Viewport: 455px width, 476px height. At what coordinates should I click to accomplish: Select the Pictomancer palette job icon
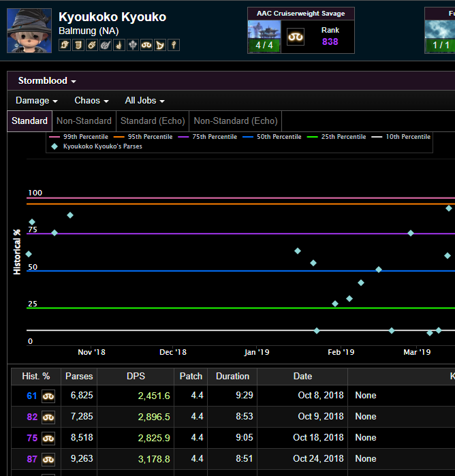tap(106, 45)
